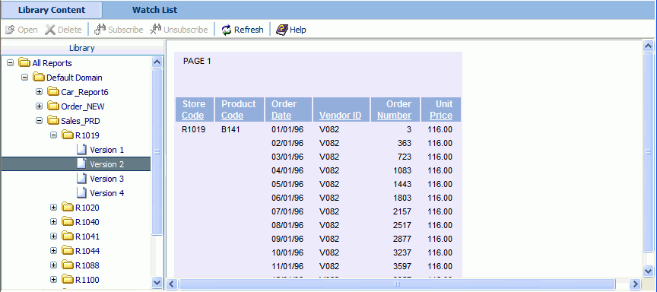Screen dimensions: 657x292
Task: Click the report pane horizontal scrollbar thumb
Action: coord(397,284)
